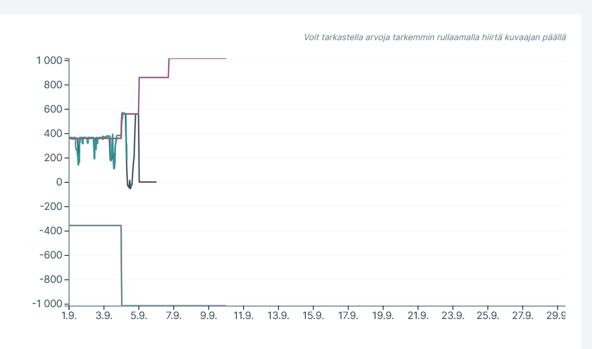Click the 0 y-axis label
Viewport: 592px width, 349px height.
click(x=58, y=182)
